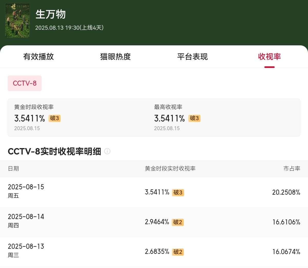The image size is (308, 268).
Task: Switch to the 有效播放 tab
Action: 38,57
